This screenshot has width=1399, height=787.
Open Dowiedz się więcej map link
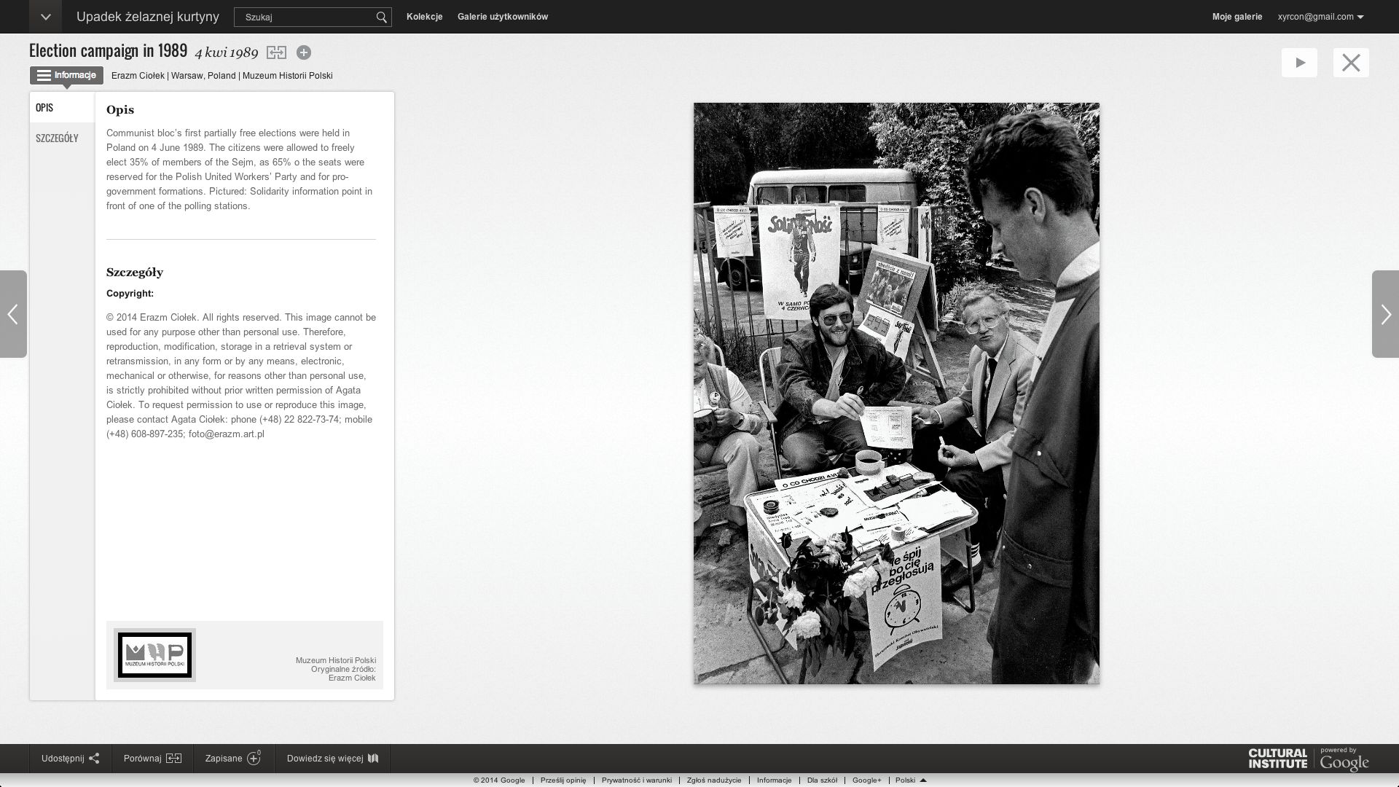[x=332, y=759]
